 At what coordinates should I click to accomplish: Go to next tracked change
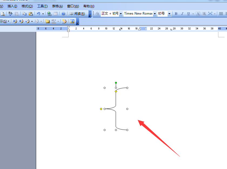coord(21,21)
